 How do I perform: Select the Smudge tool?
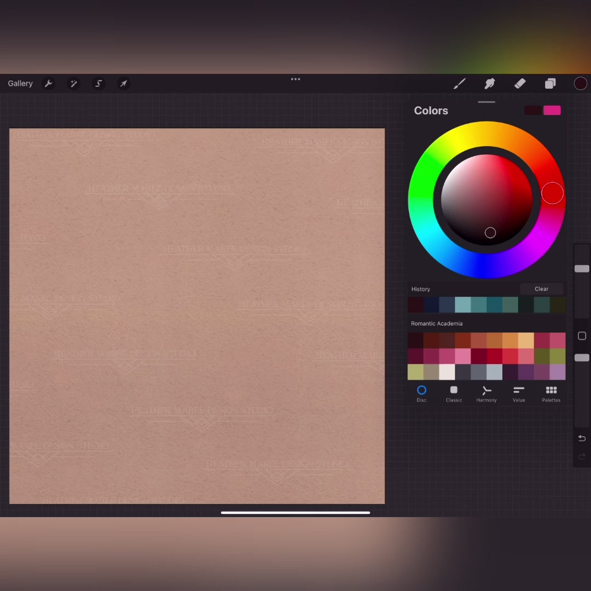click(490, 84)
